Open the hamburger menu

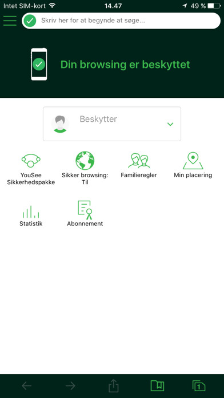tap(10, 21)
